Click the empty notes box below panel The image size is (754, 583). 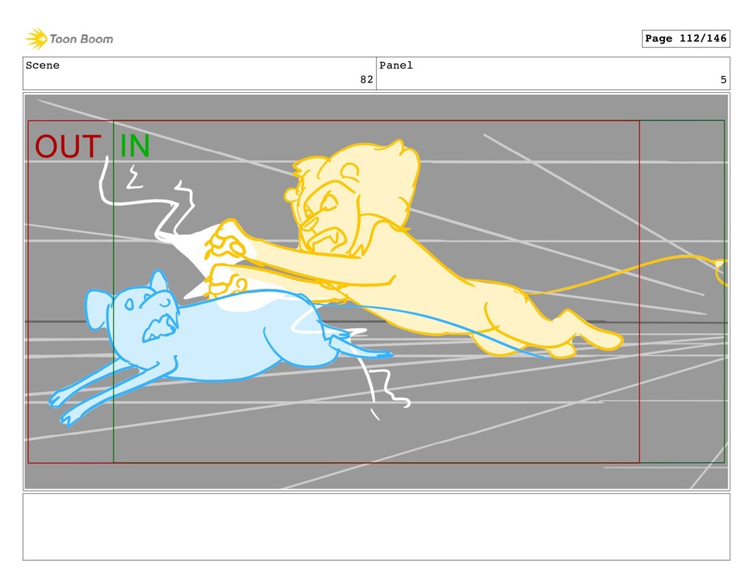click(376, 527)
